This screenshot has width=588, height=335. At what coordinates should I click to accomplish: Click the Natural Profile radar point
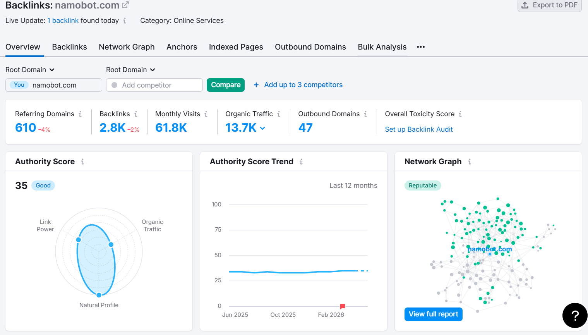[99, 295]
